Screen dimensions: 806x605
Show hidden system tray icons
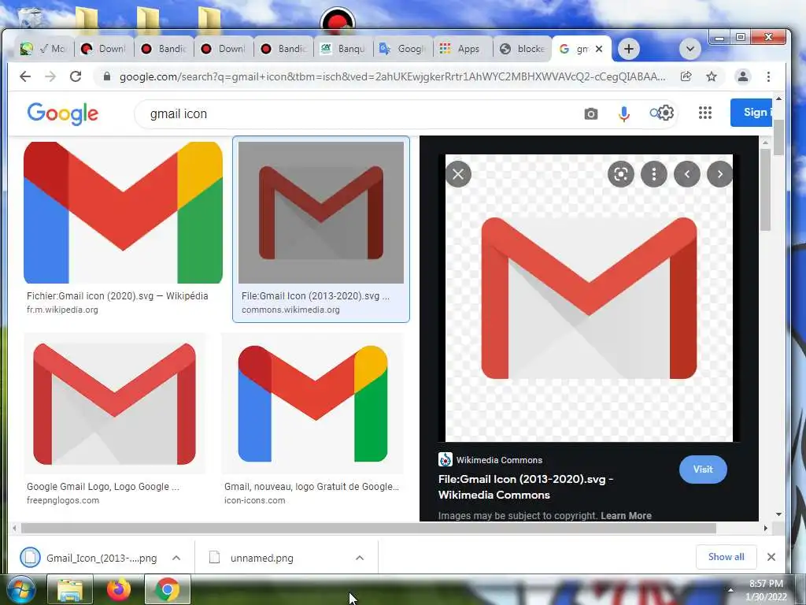[x=730, y=589]
